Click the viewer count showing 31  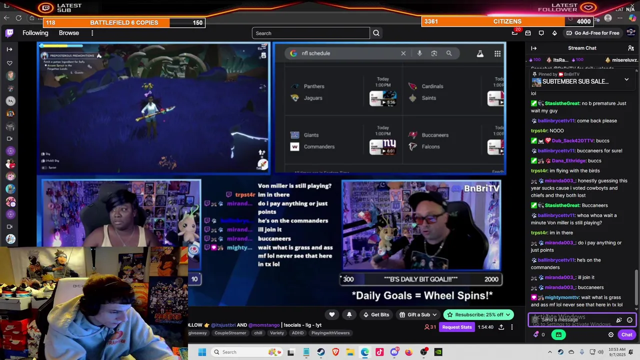(x=430, y=327)
